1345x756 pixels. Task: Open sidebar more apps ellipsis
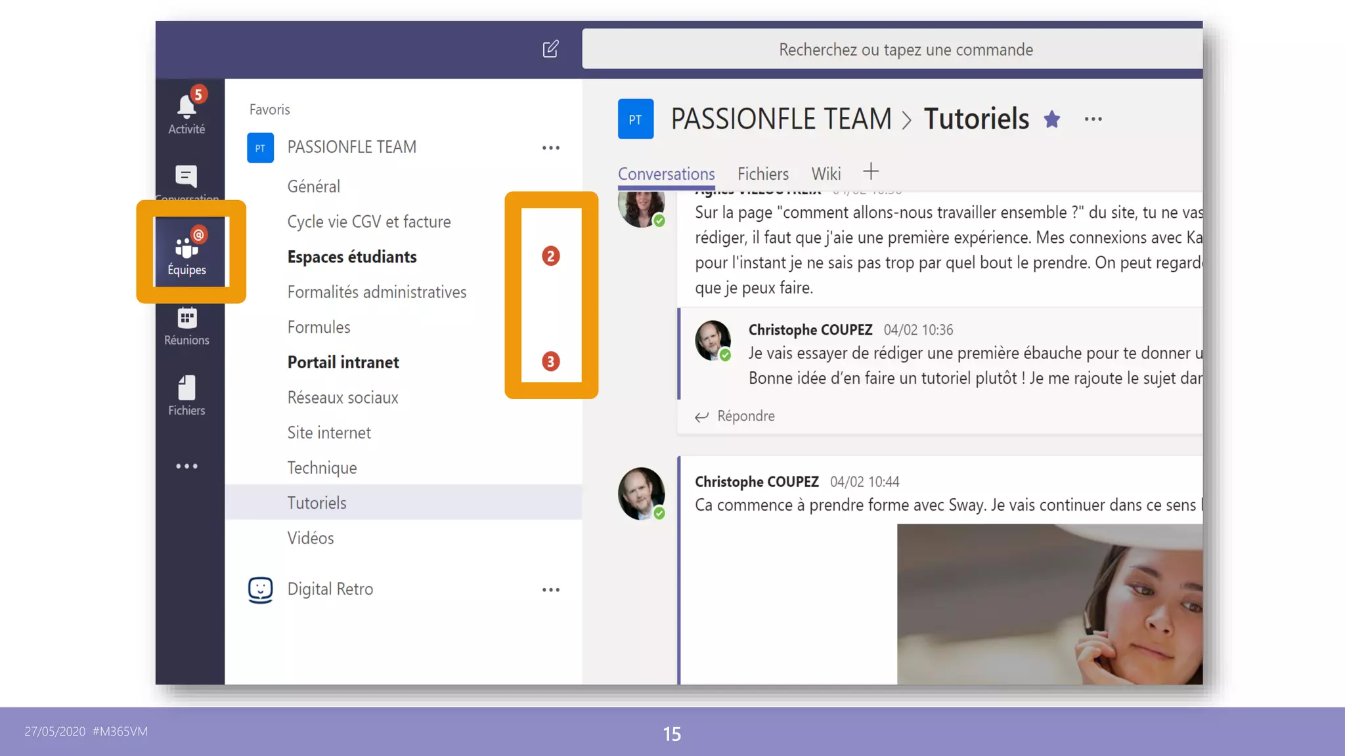pyautogui.click(x=187, y=466)
